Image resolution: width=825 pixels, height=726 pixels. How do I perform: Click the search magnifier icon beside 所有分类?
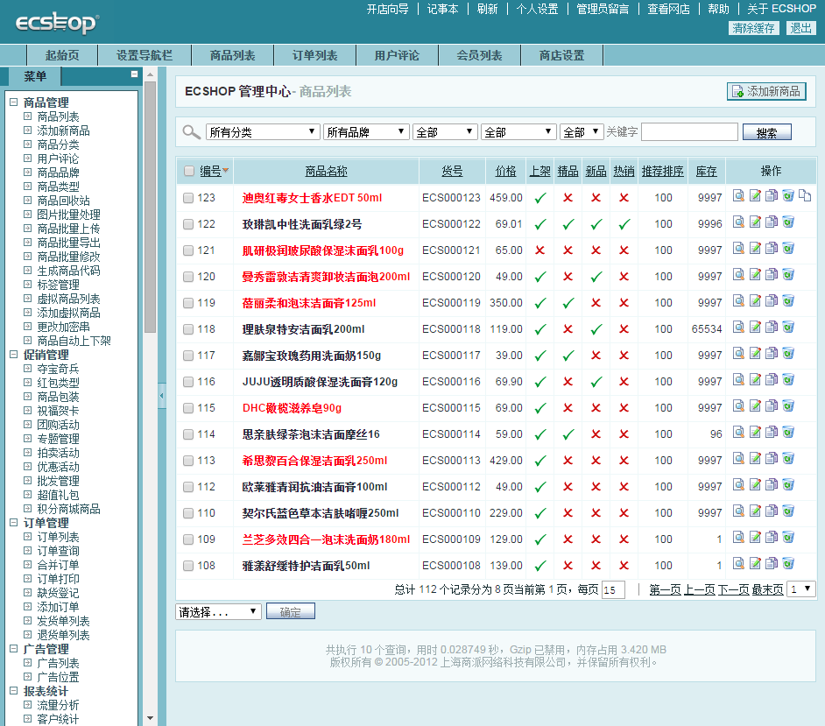(191, 132)
